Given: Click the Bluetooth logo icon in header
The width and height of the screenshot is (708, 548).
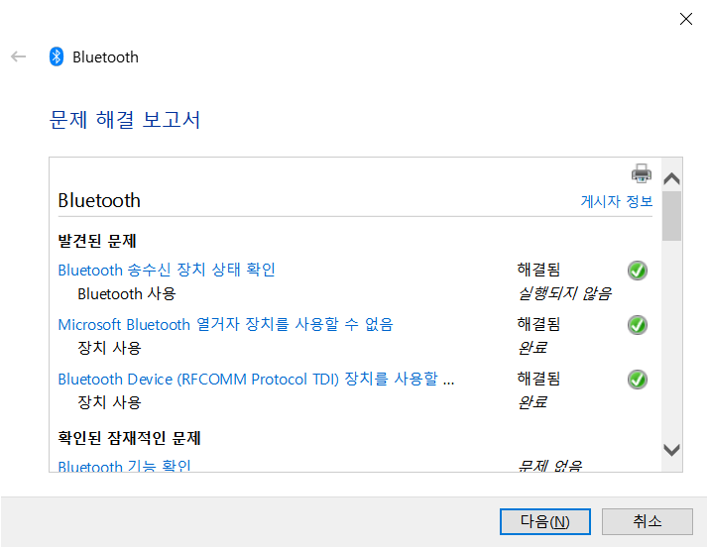Looking at the screenshot, I should point(57,56).
